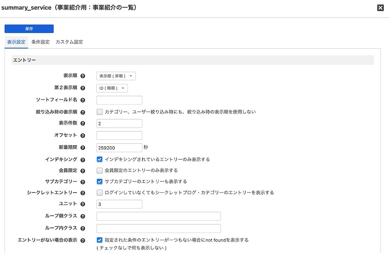Click help icon next to 表示順
Viewport: 389px width, 253px height.
(x=83, y=76)
